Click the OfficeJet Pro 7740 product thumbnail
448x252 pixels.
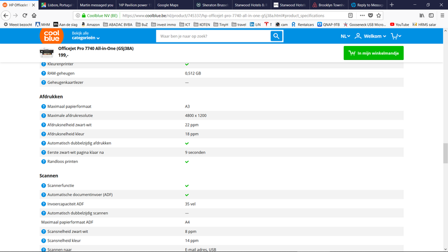46,52
